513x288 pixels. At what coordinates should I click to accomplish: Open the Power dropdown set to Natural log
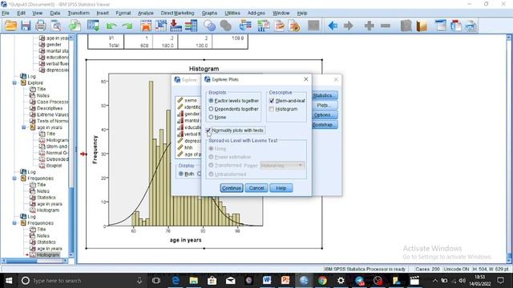pos(282,166)
